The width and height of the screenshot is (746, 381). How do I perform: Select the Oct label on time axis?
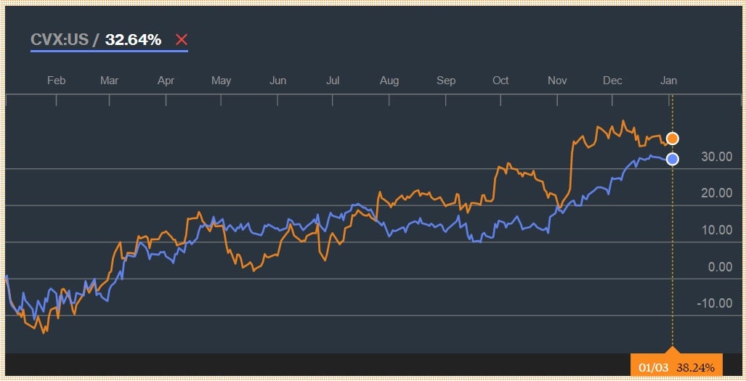coord(500,81)
